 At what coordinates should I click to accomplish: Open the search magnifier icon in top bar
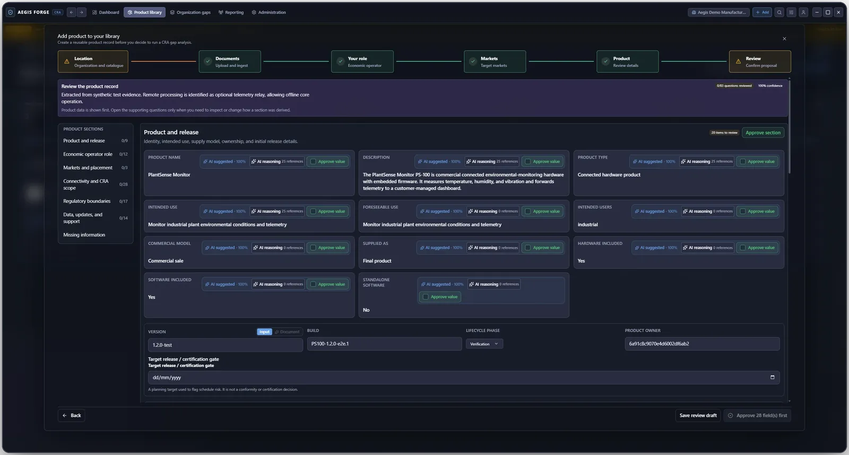pyautogui.click(x=779, y=12)
